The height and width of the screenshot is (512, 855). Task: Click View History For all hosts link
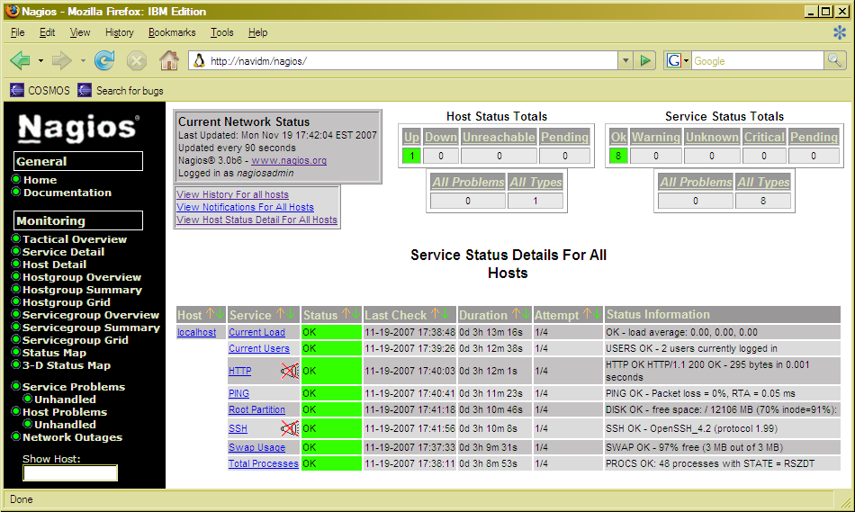point(232,194)
